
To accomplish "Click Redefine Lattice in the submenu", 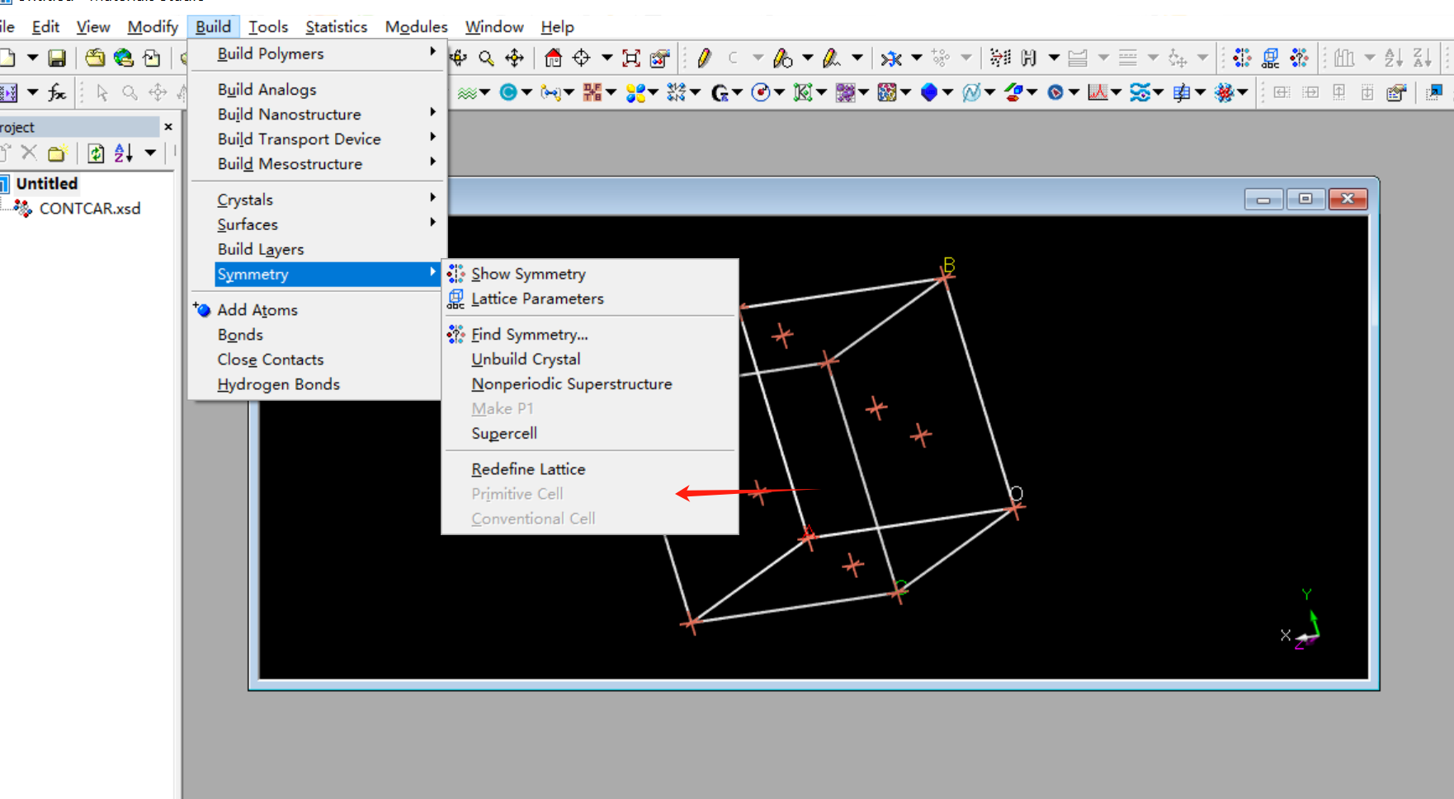I will (x=528, y=468).
